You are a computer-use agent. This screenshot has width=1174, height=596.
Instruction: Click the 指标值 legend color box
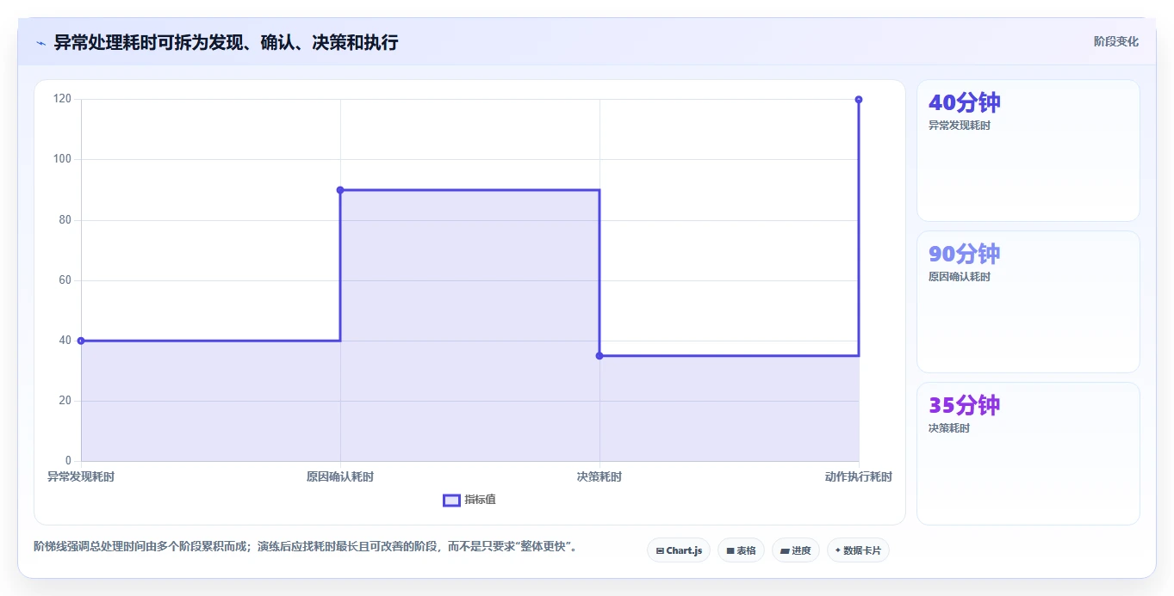451,501
